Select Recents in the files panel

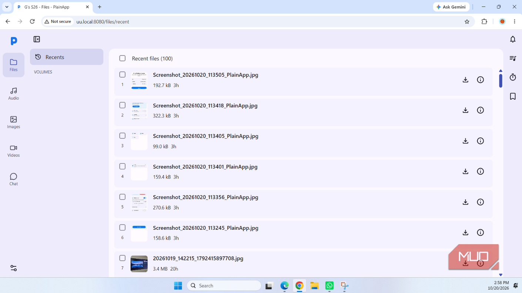[x=67, y=57]
